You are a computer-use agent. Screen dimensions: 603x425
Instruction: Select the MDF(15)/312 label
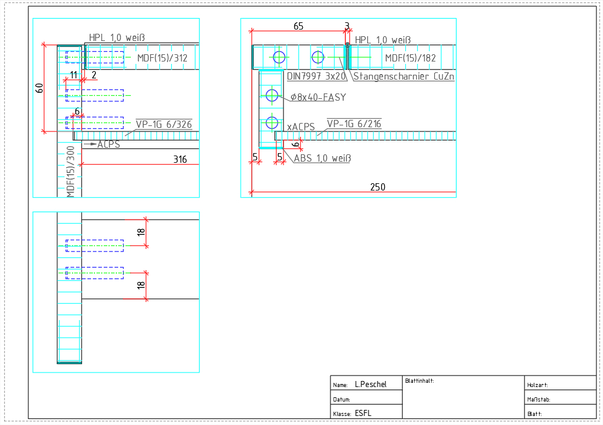pos(162,58)
